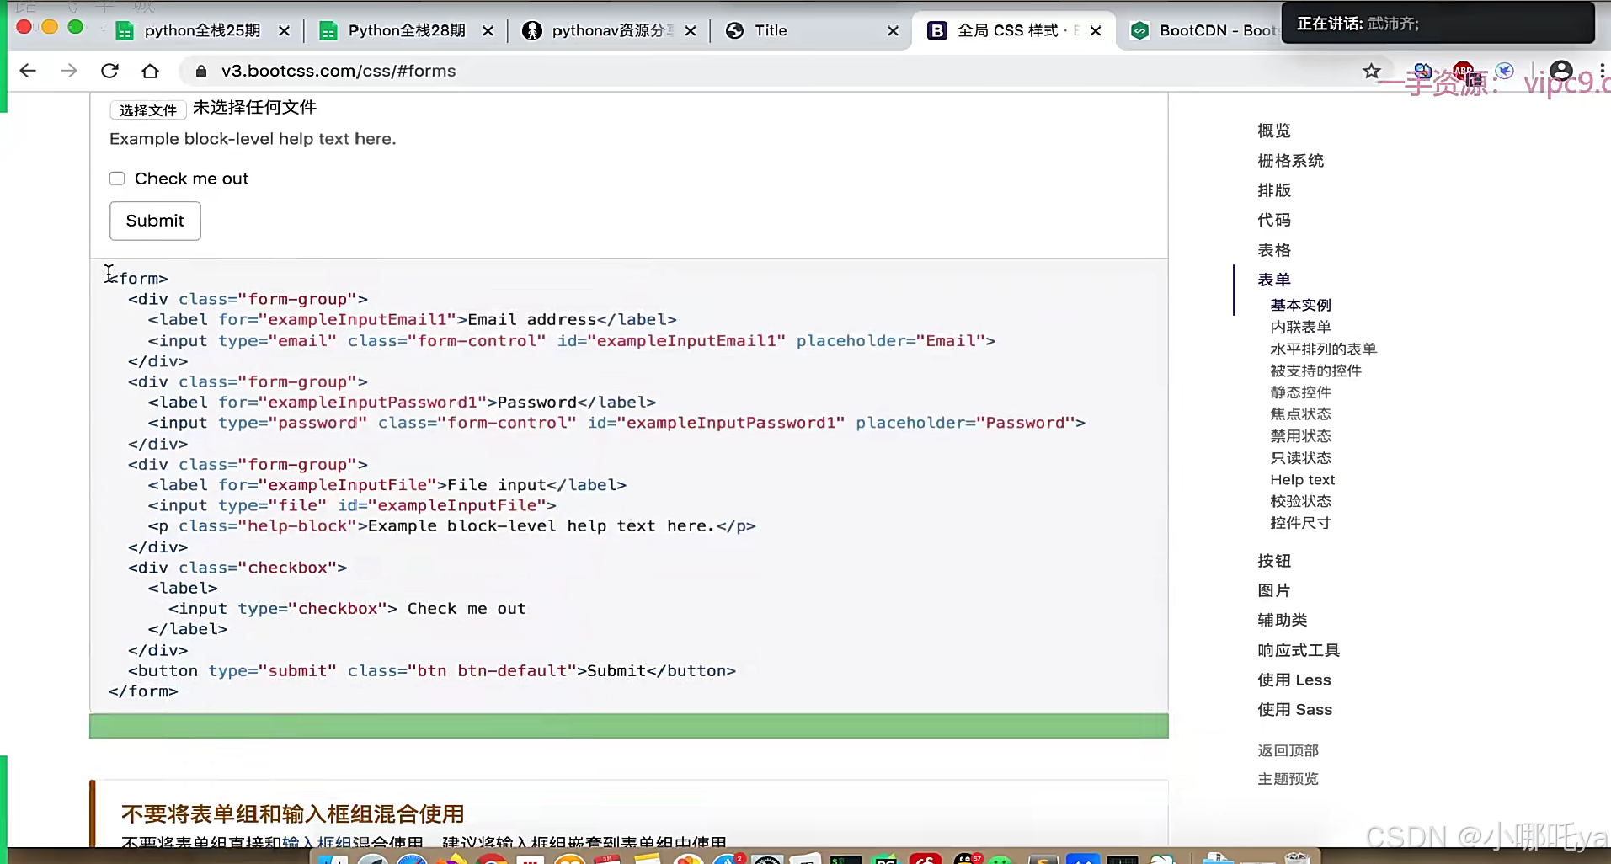The height and width of the screenshot is (864, 1611).
Task: Jump to 基本实例 subsection
Action: tap(1301, 305)
